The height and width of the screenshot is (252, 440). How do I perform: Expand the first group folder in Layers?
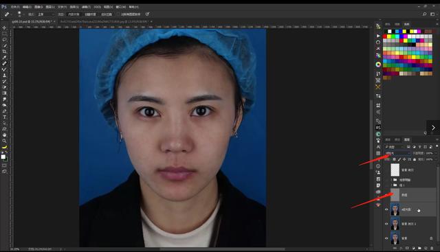pyautogui.click(x=391, y=179)
